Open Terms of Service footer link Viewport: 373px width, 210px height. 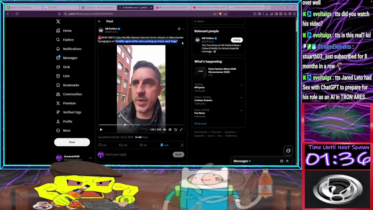coord(201,132)
